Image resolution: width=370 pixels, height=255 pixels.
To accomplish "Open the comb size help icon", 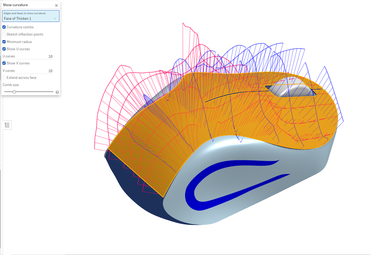I will pos(57,92).
